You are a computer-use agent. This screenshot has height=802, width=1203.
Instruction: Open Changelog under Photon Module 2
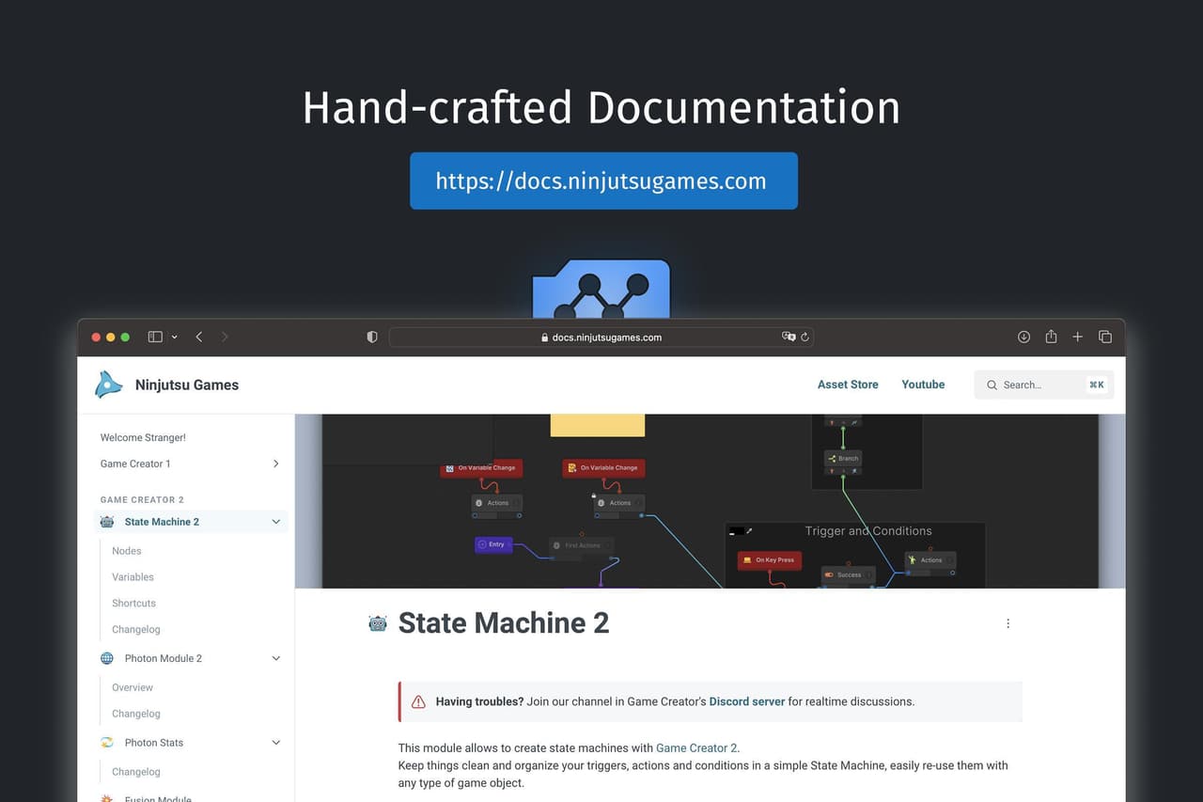pos(136,714)
